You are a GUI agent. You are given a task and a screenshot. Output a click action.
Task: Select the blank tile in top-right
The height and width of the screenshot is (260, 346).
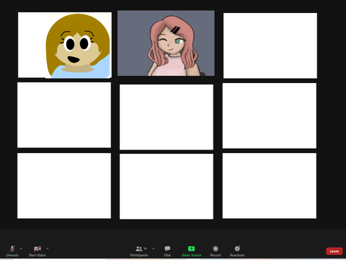click(x=270, y=45)
